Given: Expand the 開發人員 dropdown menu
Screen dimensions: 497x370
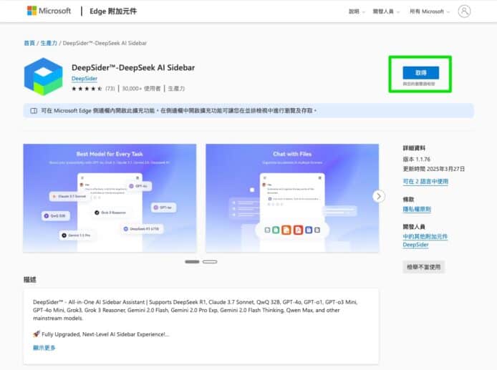Looking at the screenshot, I should 387,11.
